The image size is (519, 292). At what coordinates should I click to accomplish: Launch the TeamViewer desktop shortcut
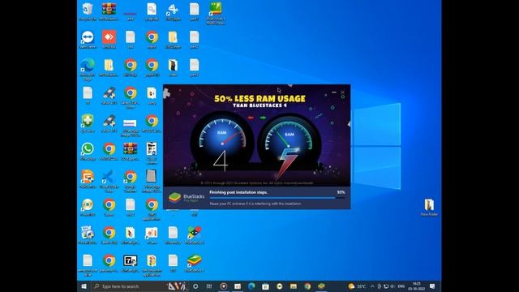point(88,39)
